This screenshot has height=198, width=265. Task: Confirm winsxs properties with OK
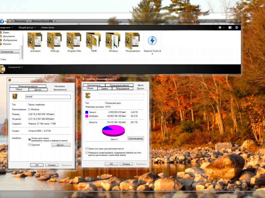[x=37, y=165]
